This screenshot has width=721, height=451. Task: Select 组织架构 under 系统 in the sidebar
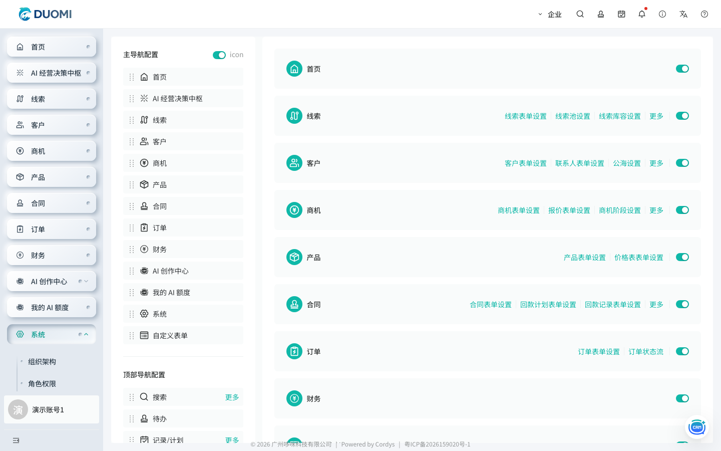coord(42,362)
